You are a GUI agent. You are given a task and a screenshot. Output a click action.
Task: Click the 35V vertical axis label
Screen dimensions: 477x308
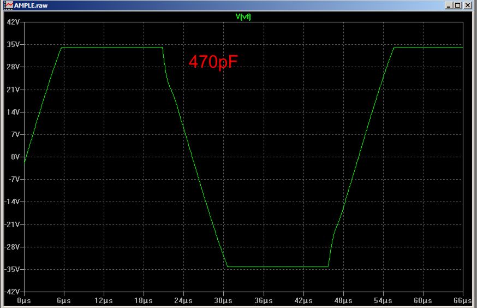(13, 44)
